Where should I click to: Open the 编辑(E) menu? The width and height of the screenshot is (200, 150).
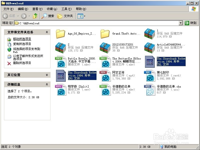pos(23,9)
